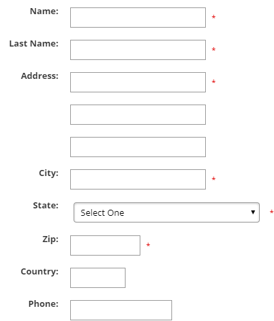The width and height of the screenshot is (274, 321).
Task: Click the 'City:' label
Action: click(49, 173)
